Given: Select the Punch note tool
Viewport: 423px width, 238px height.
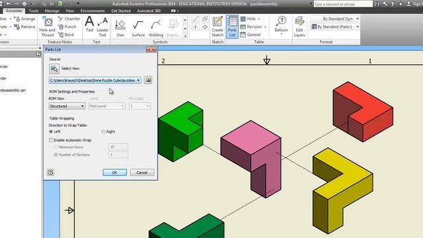Looking at the screenshot, I should pyautogui.click(x=67, y=26).
